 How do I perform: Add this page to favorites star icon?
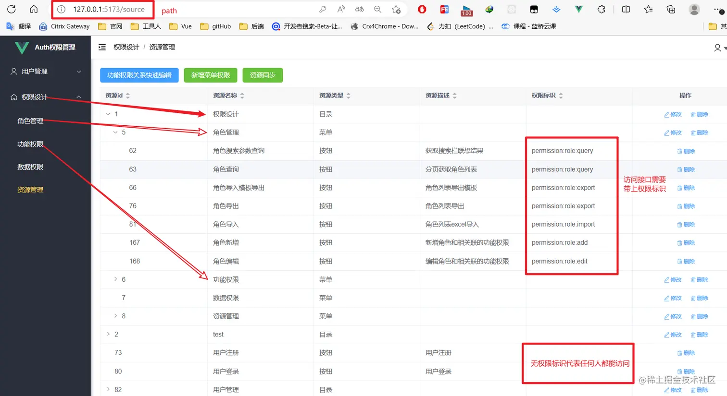click(x=396, y=9)
